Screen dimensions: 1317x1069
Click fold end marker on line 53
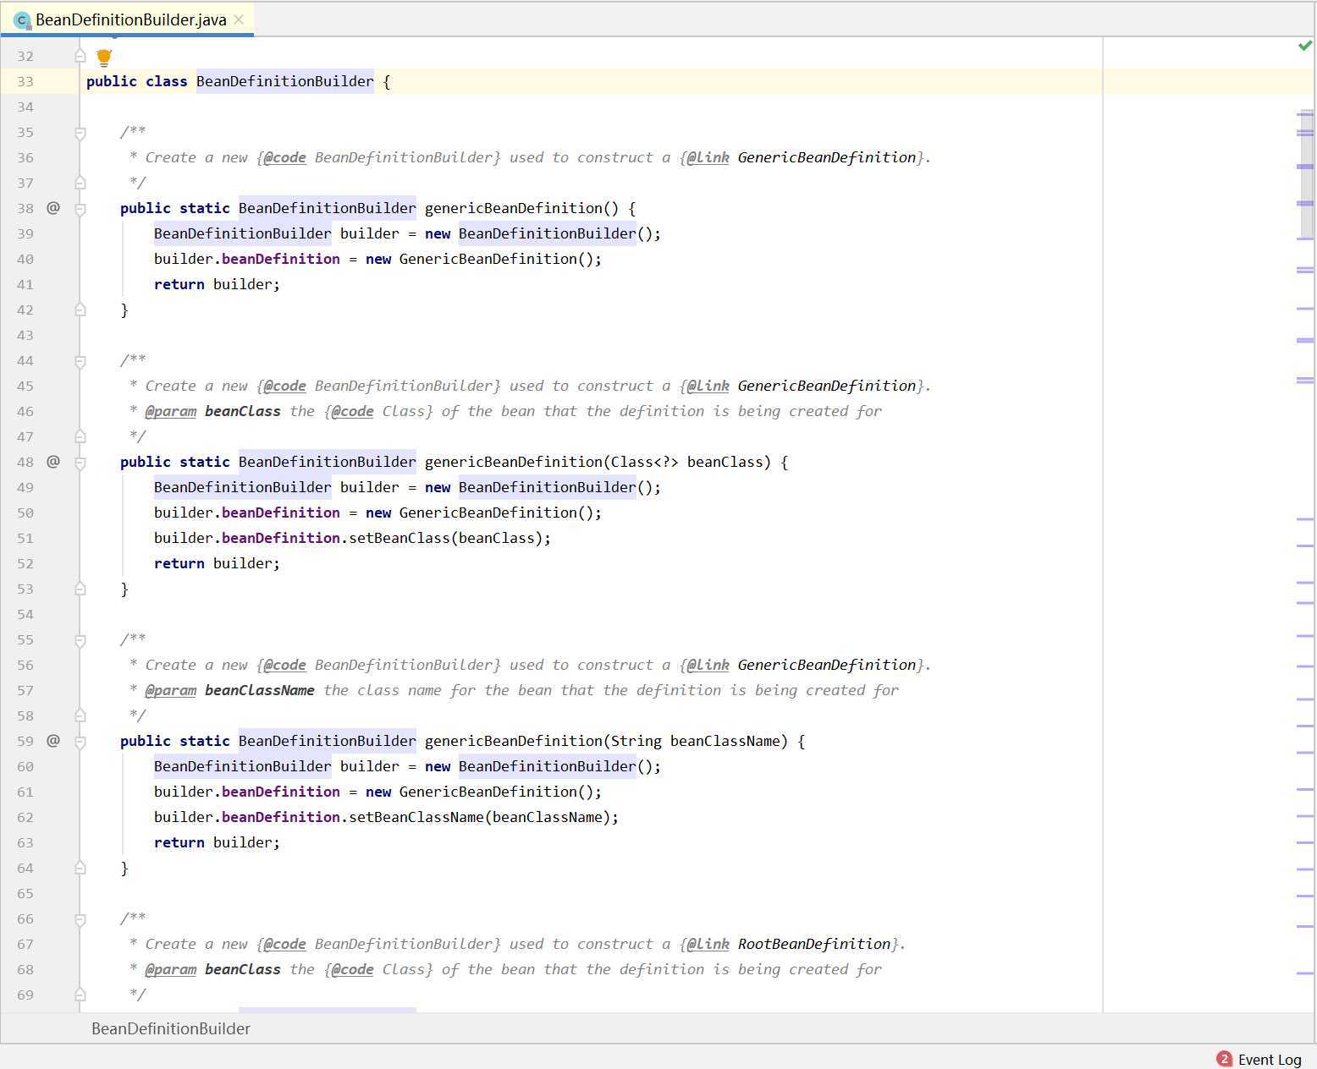80,589
